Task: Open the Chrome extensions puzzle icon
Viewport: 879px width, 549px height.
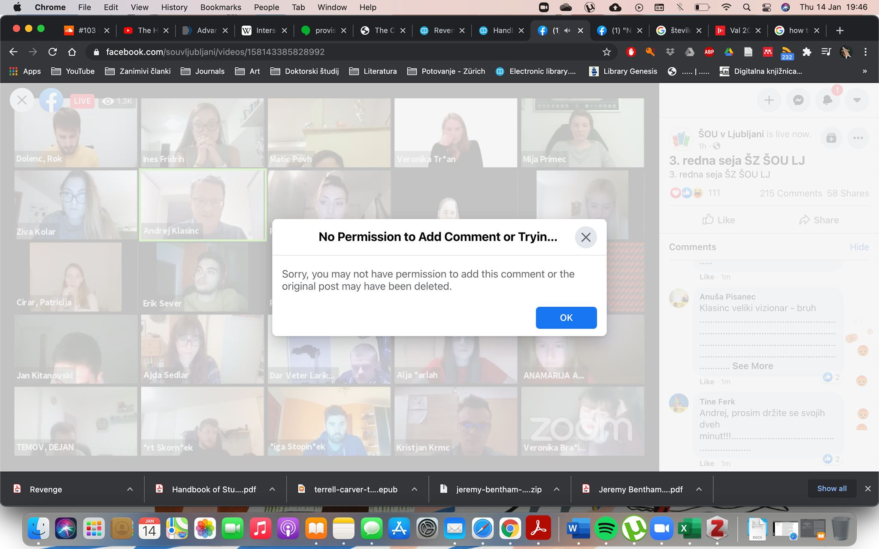Action: [x=807, y=52]
